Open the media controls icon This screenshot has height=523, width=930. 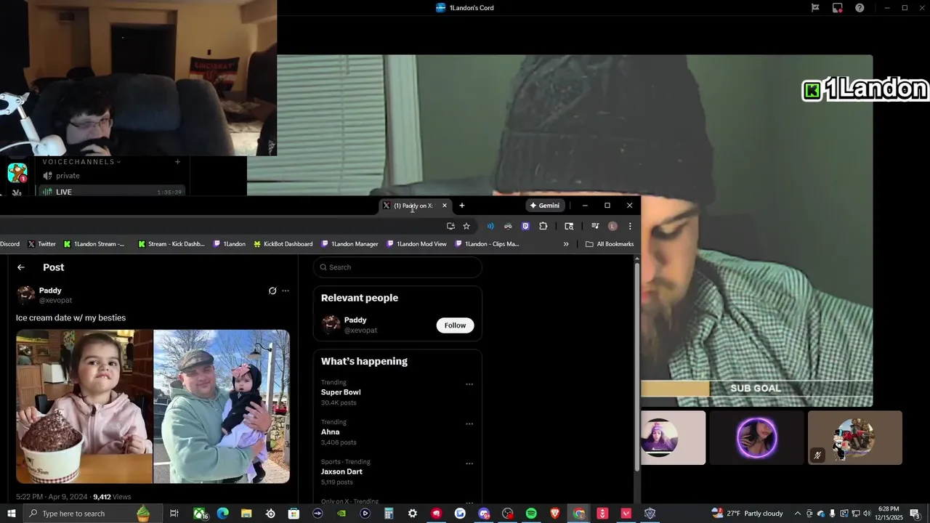pyautogui.click(x=595, y=226)
